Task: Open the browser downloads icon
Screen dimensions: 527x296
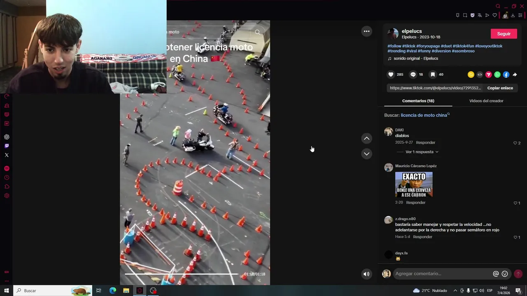Action: 513,15
